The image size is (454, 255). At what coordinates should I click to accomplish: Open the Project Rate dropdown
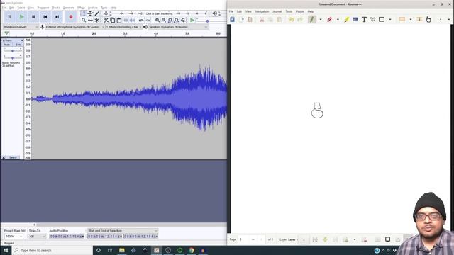click(x=13, y=237)
